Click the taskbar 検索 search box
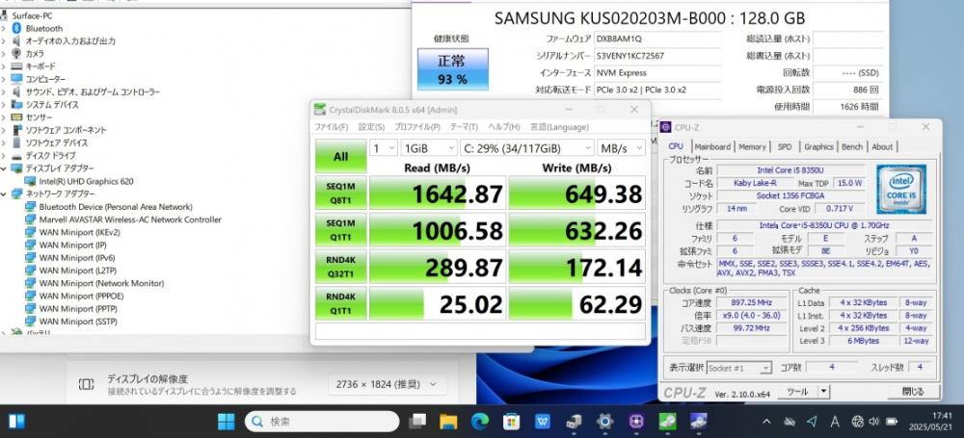Screen dimensions: 964x438 [x=322, y=422]
